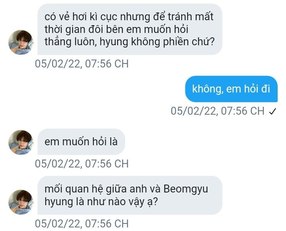The image size is (286, 231).
Task: Click timestamp below the Beomgyu question
Action: pos(82,223)
